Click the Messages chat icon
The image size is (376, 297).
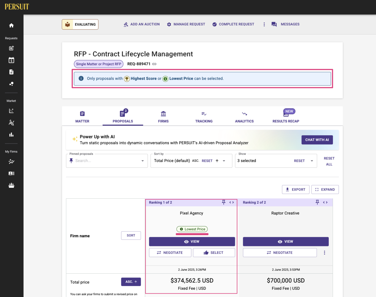click(274, 24)
